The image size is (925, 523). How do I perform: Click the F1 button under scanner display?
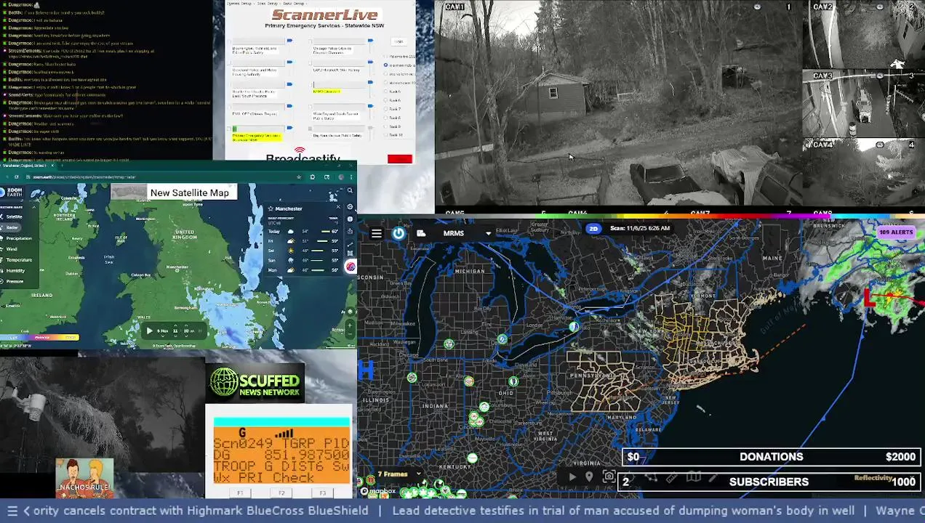click(x=240, y=493)
